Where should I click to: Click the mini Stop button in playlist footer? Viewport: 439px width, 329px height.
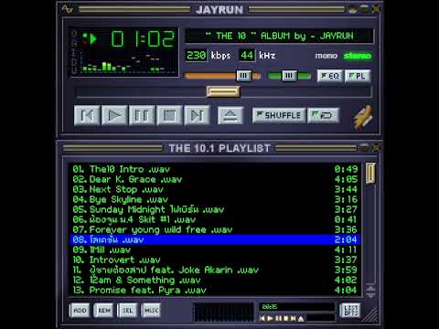coord(285,318)
